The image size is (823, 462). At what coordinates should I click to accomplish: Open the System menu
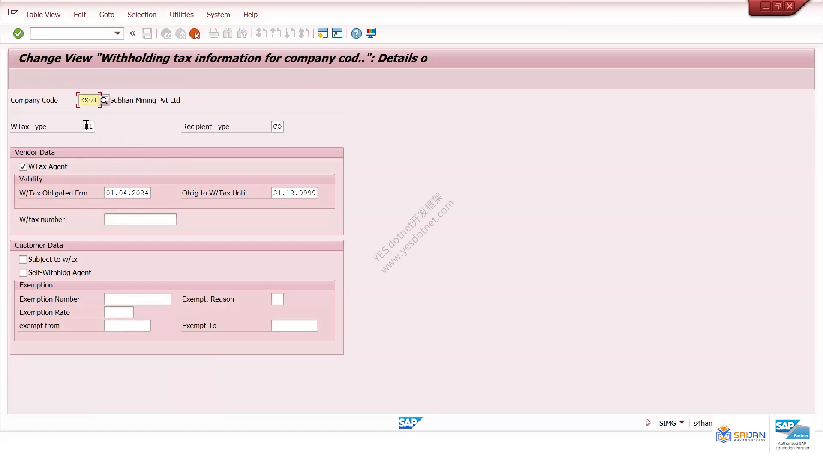click(x=219, y=15)
